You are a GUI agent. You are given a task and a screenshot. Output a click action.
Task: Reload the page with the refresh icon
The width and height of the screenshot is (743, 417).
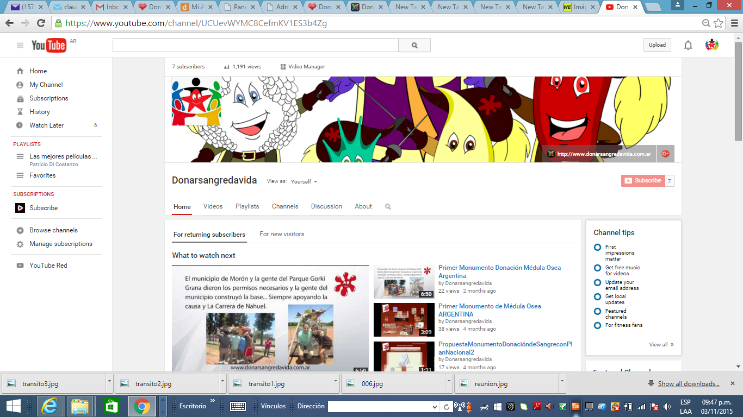pyautogui.click(x=41, y=23)
